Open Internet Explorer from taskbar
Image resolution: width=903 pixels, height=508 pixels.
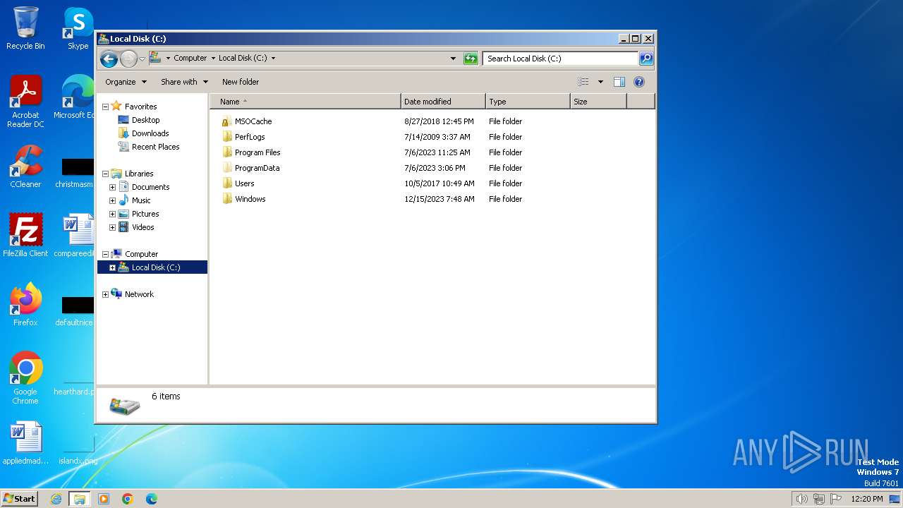click(x=56, y=499)
